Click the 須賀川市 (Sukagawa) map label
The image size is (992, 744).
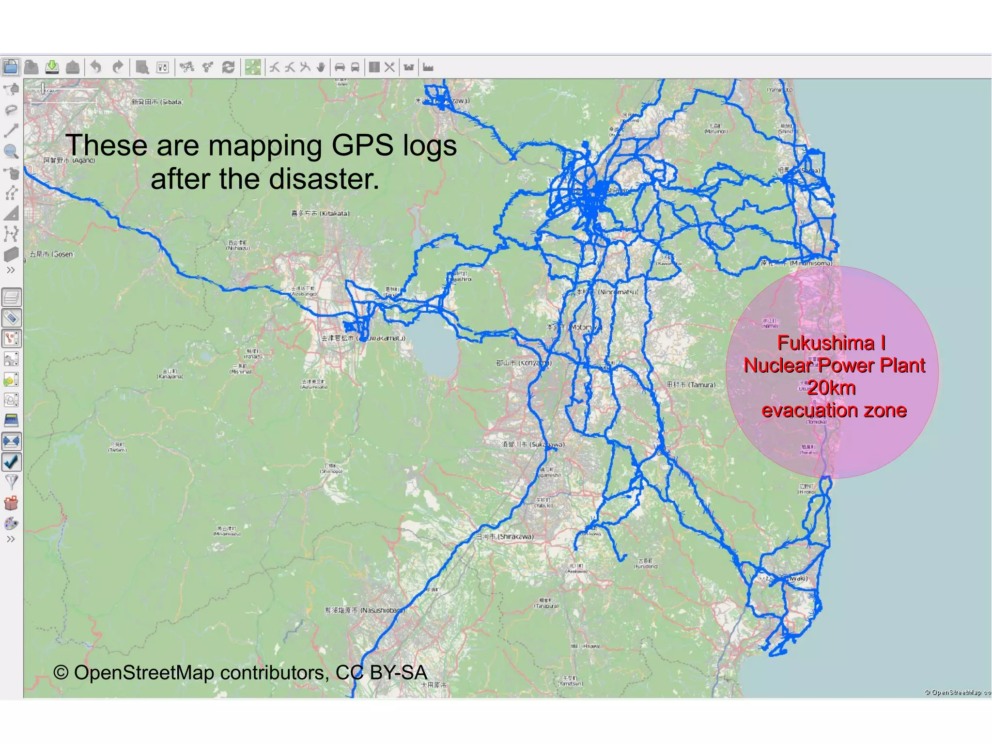tap(533, 444)
